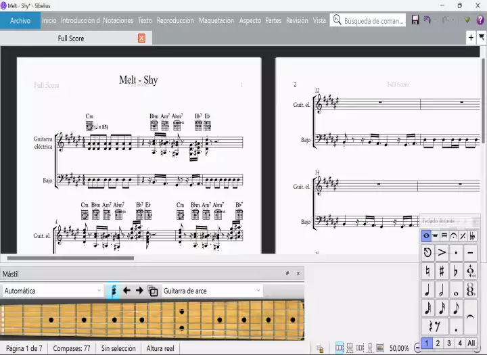Close the Full Score tab
487x355 pixels.
tap(141, 38)
